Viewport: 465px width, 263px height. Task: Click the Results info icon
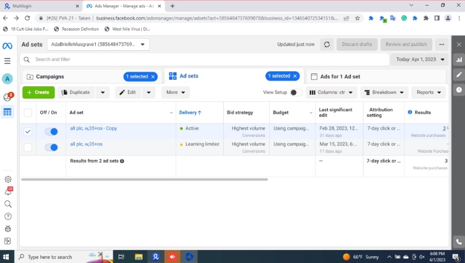(x=410, y=112)
